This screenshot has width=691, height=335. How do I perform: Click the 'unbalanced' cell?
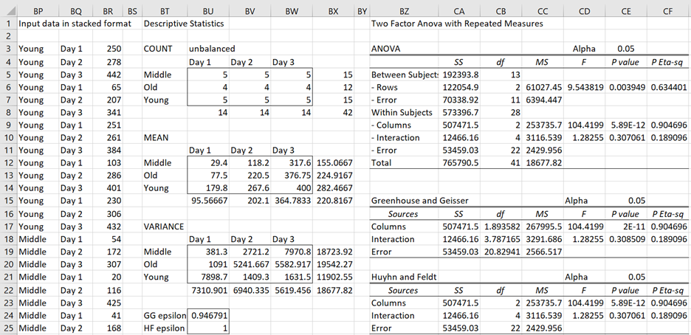[x=212, y=49]
